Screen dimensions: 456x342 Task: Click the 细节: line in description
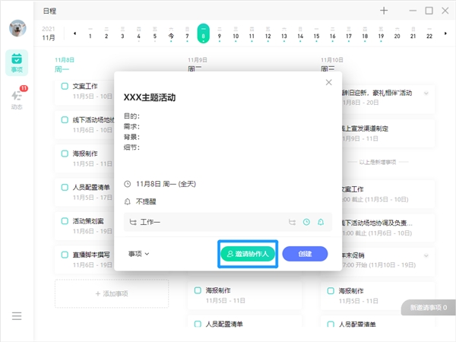[131, 147]
